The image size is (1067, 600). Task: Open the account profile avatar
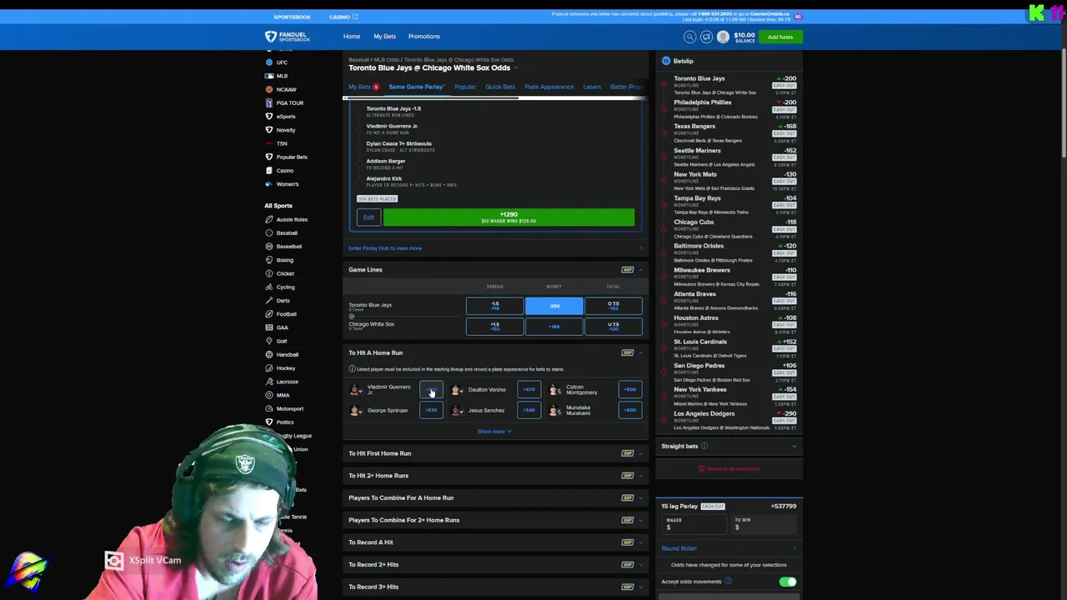[x=723, y=37]
